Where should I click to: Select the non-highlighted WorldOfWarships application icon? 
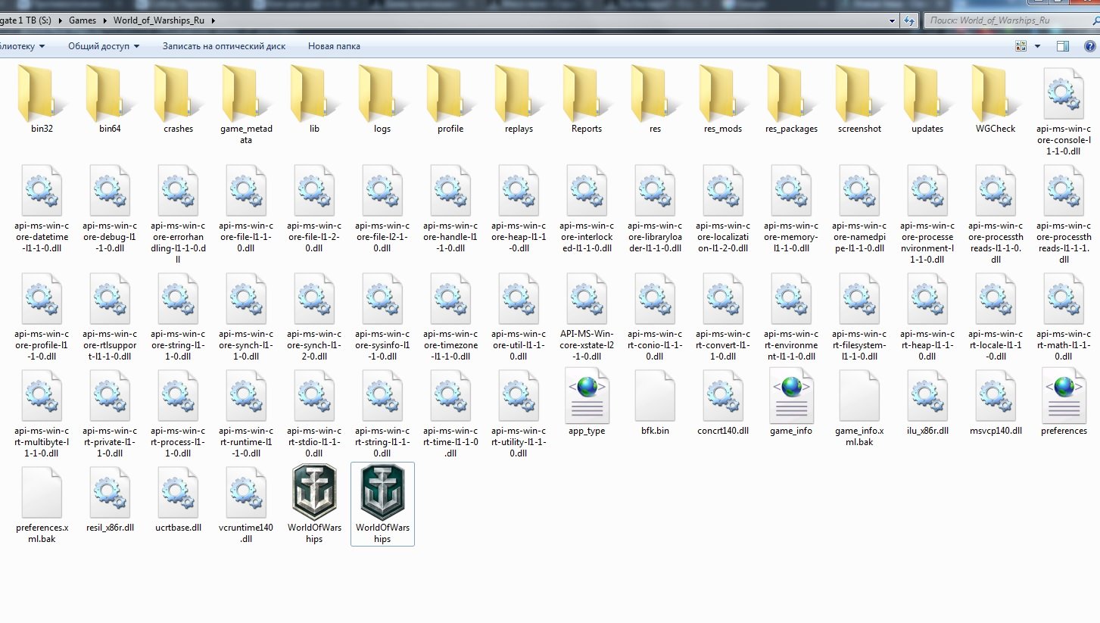315,503
